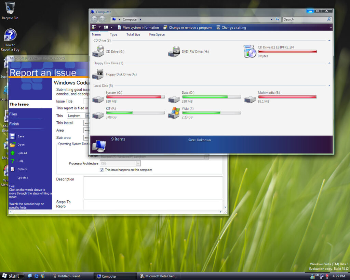
Task: Click the Organize views icon in command bar
Action: tap(94, 27)
